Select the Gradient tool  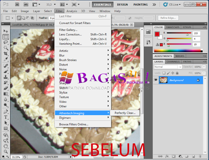6,94
